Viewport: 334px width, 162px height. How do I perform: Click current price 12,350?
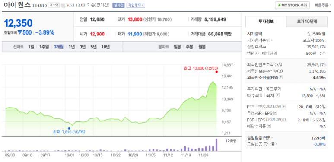18,23
